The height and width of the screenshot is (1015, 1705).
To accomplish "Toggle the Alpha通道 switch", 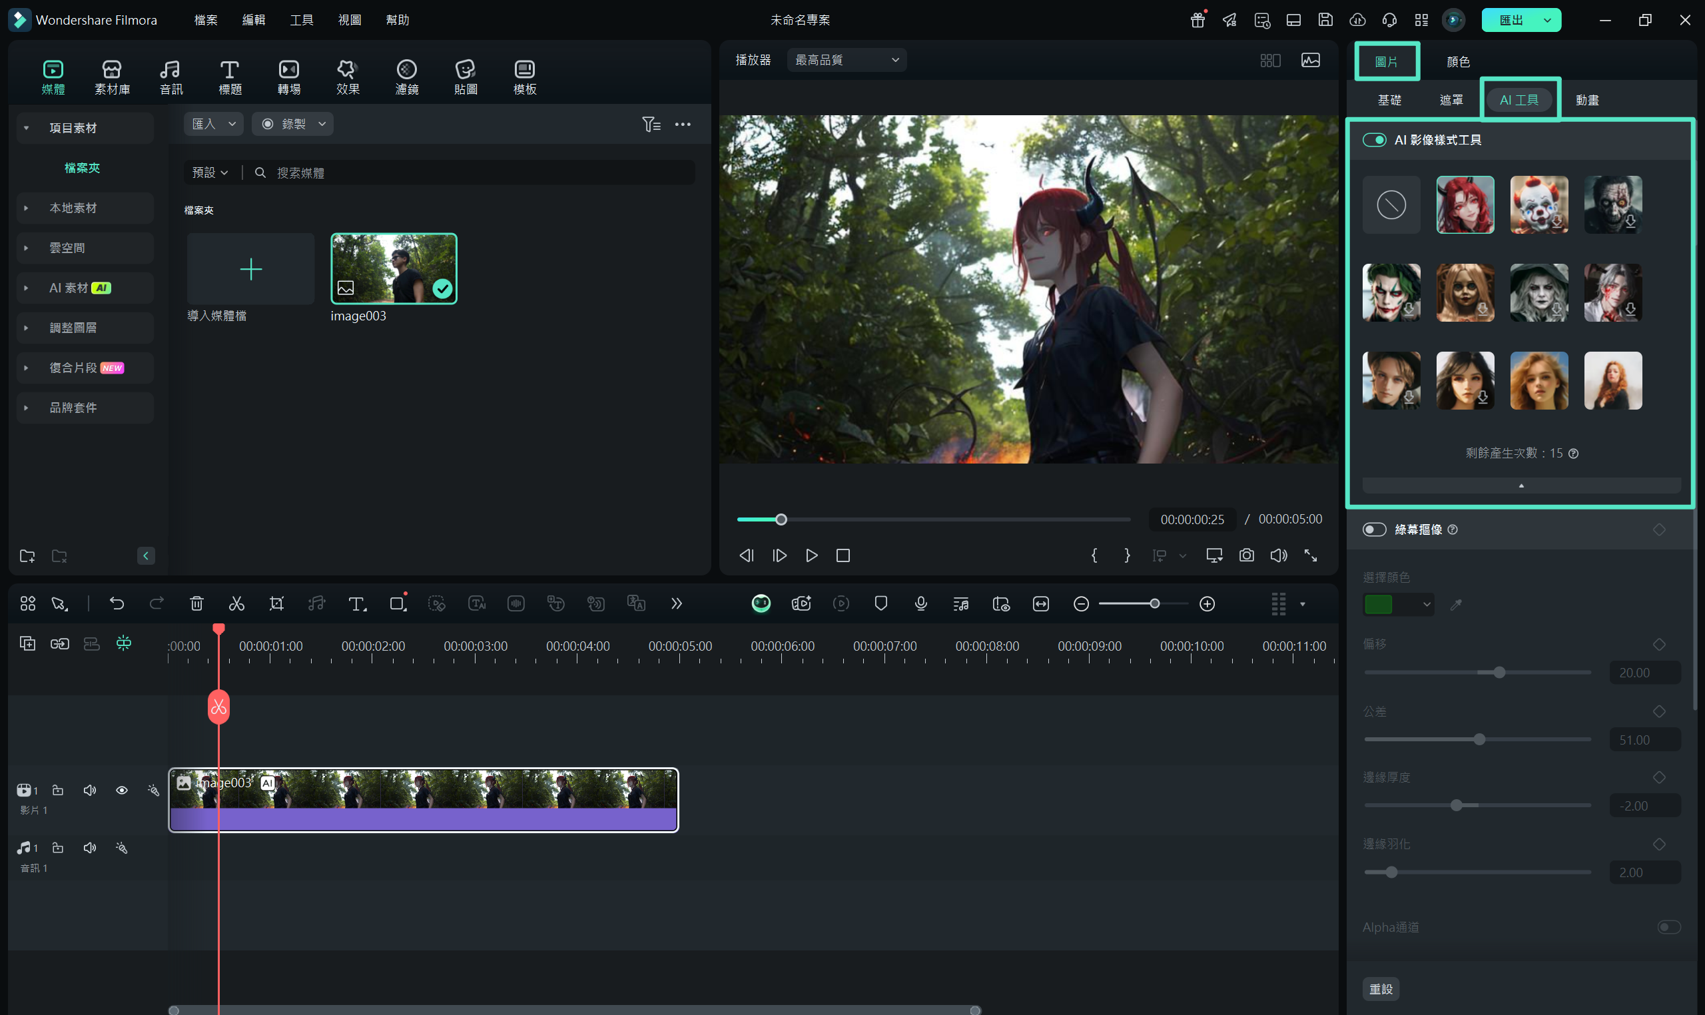I will 1668,927.
